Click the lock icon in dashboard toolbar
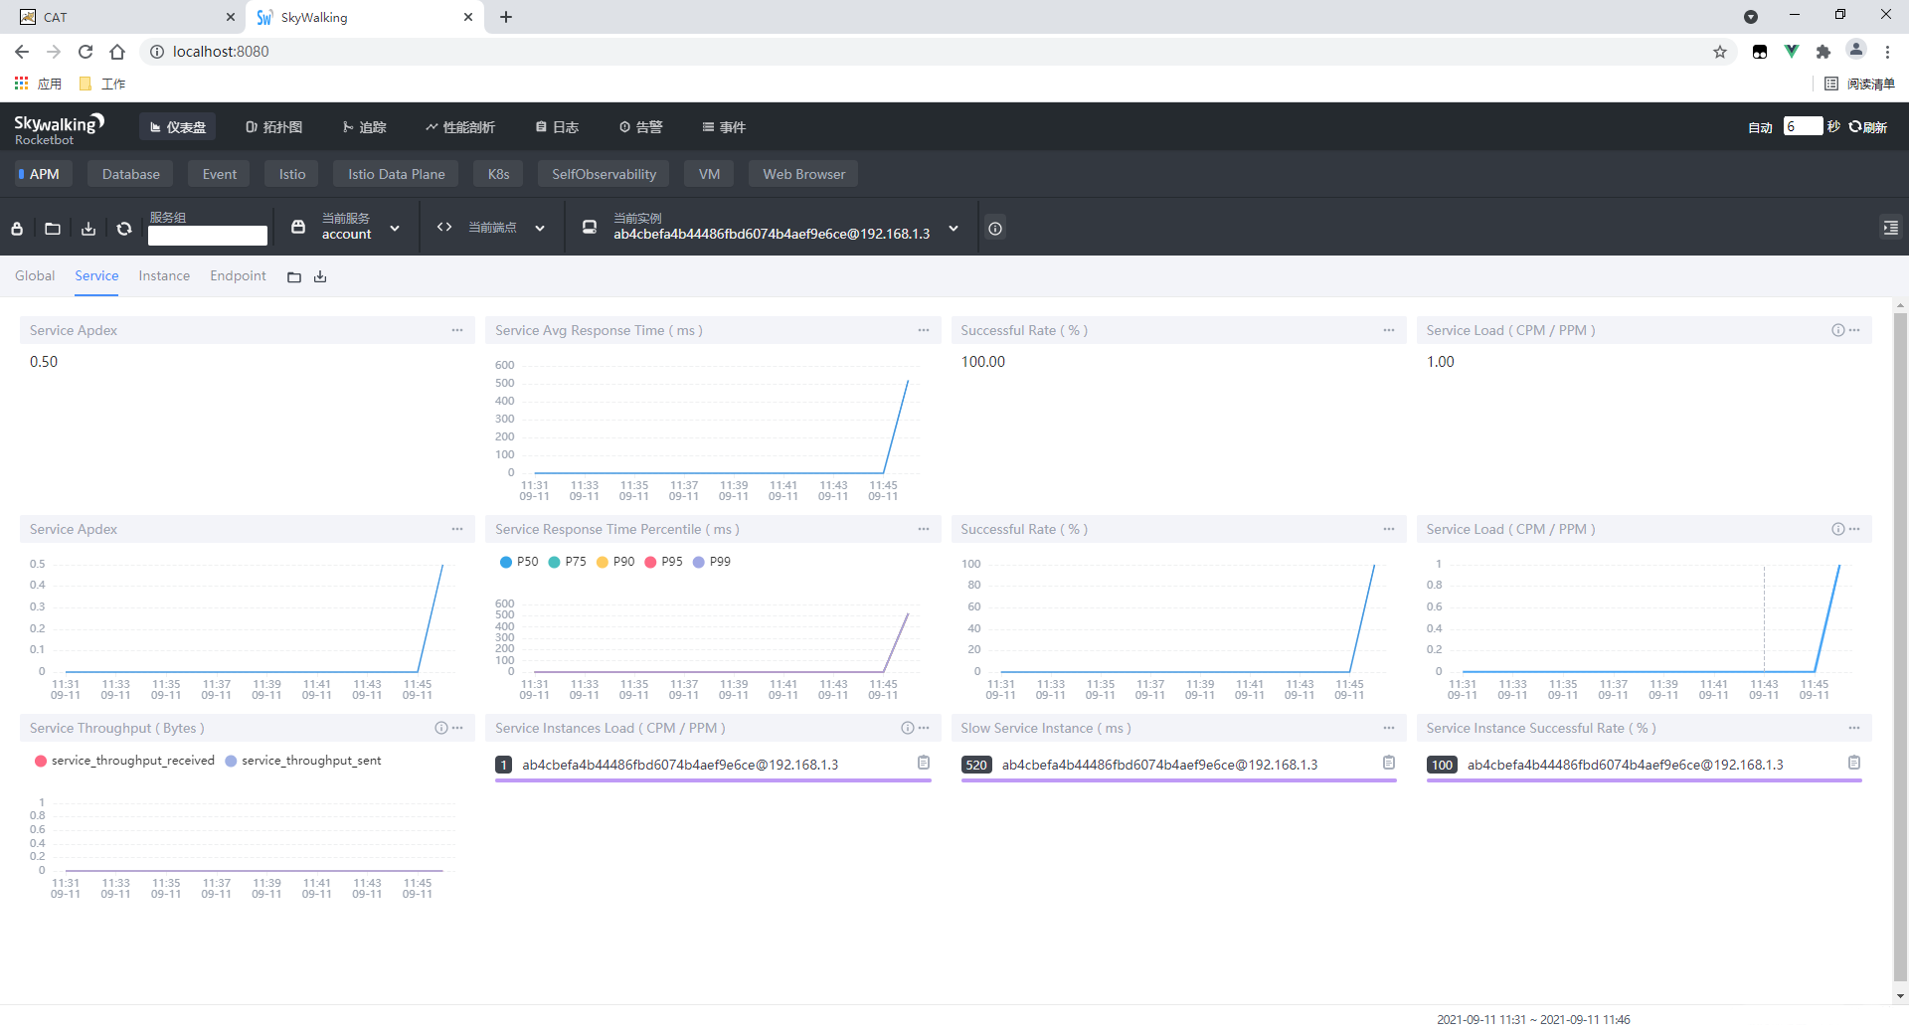Image resolution: width=1909 pixels, height=1034 pixels. [x=17, y=229]
